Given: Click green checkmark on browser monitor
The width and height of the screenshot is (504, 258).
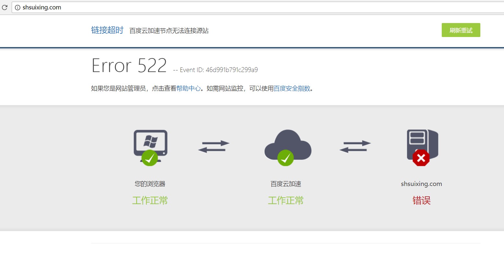Looking at the screenshot, I should point(150,158).
